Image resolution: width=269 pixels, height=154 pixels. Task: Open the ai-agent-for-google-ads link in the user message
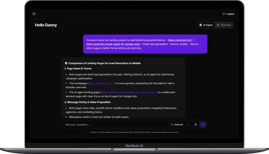tap(113, 44)
